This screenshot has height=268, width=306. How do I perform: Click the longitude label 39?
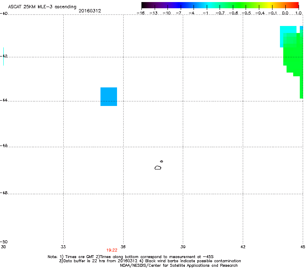pos(183,247)
